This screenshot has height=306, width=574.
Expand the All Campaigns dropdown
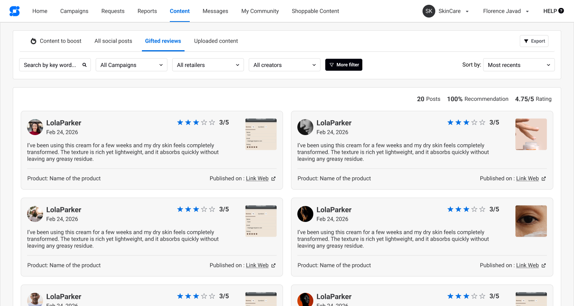coord(132,65)
